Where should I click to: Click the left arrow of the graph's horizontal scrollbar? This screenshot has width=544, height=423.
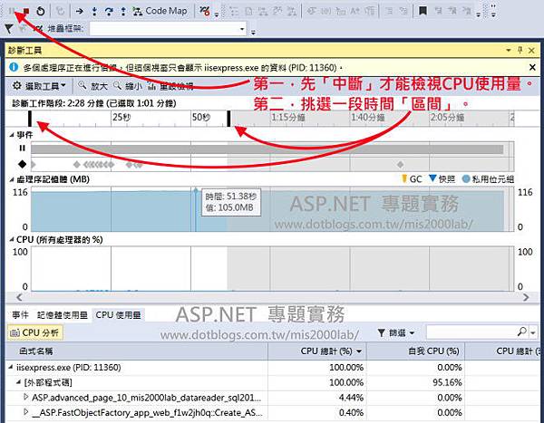[19, 297]
